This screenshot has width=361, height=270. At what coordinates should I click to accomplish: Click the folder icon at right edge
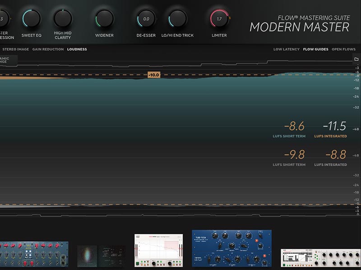click(356, 59)
